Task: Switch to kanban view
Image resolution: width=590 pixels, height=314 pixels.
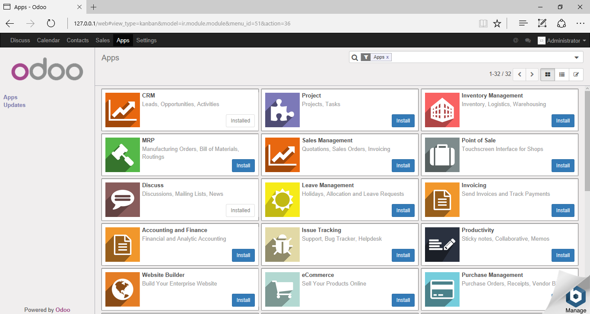Action: [548, 74]
